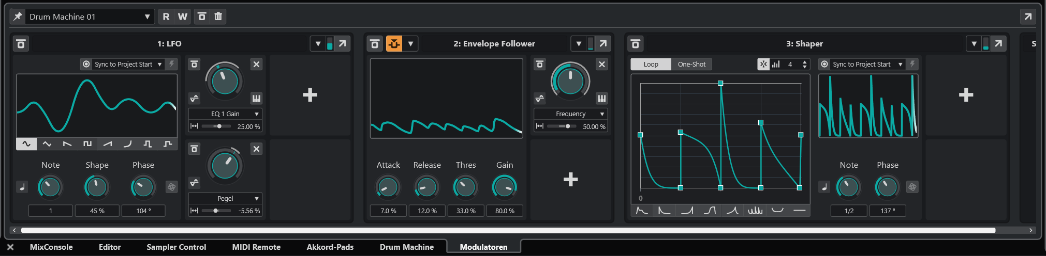Choose the multi-spike curve preset in Shaper
The height and width of the screenshot is (256, 1046).
[x=755, y=211]
